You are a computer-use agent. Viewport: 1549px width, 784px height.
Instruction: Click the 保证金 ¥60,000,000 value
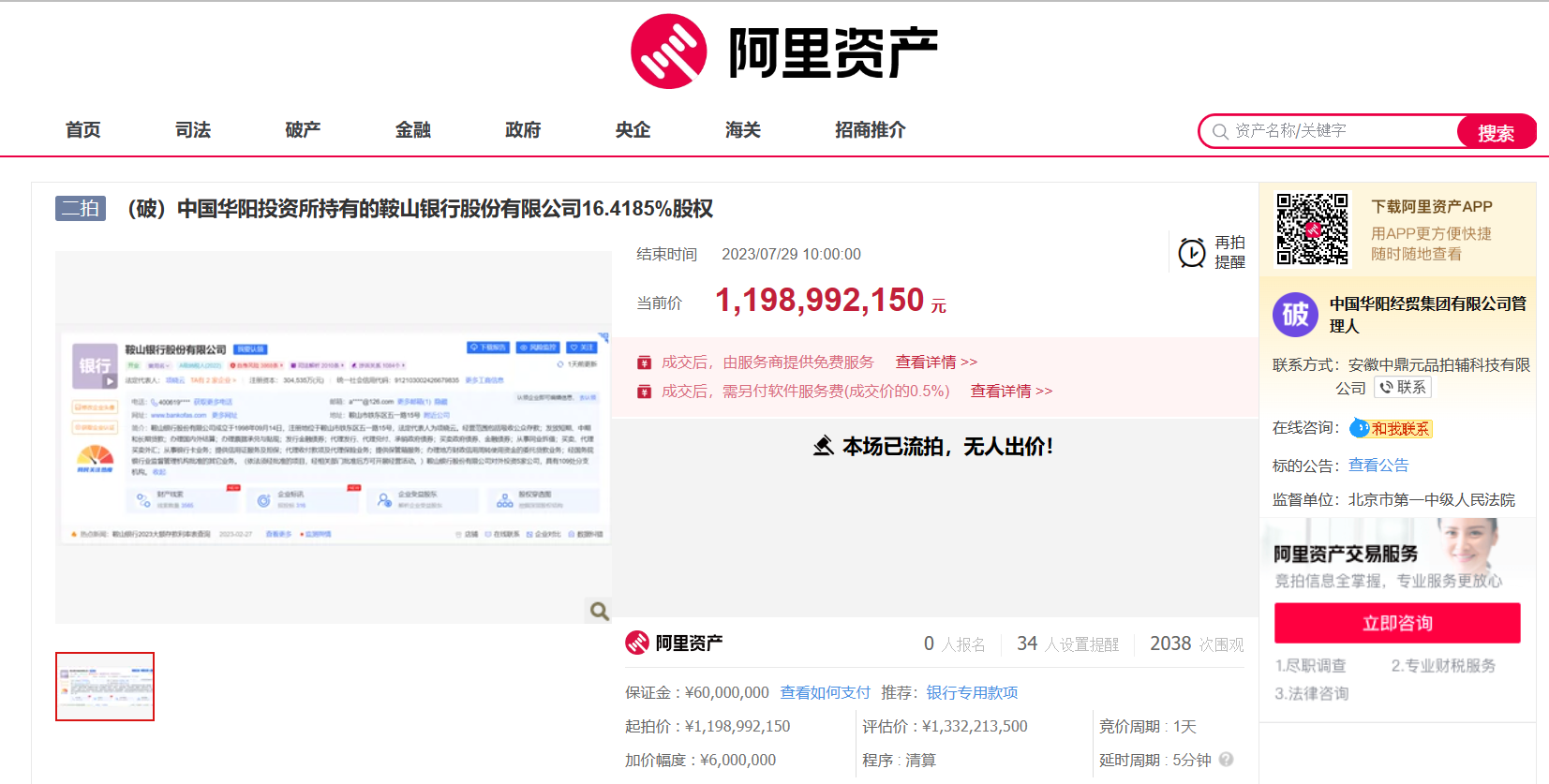[727, 693]
